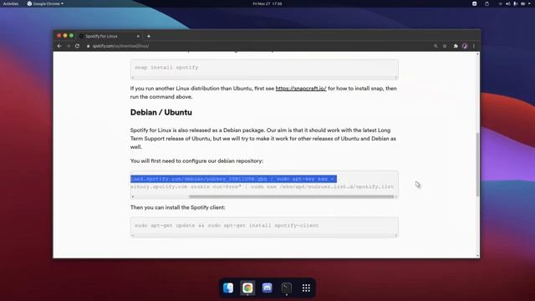
Task: Open a new tab with plus button
Action: coord(149,36)
